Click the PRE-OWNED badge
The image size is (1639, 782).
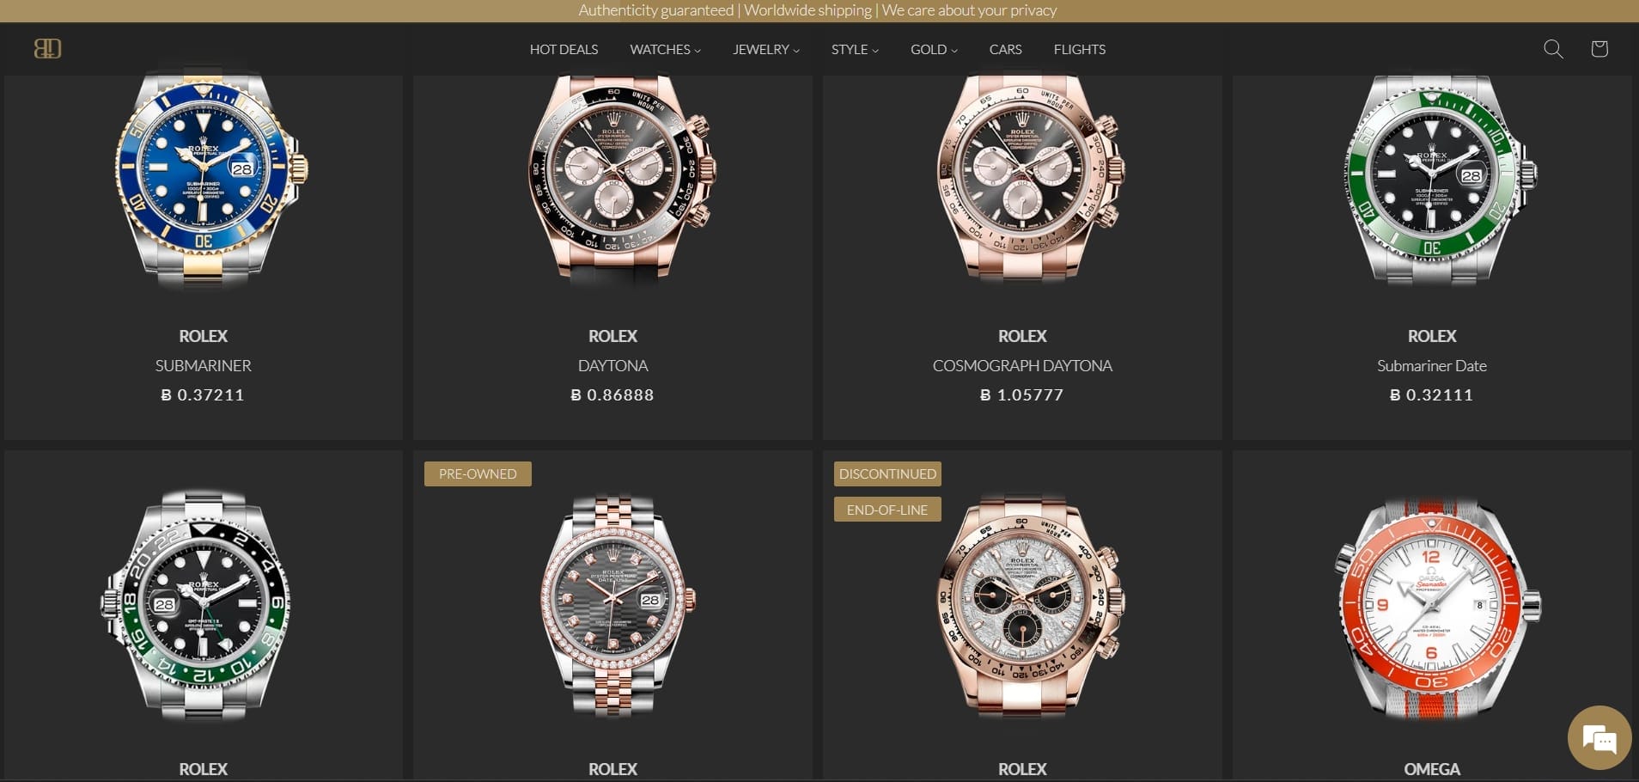tap(478, 474)
